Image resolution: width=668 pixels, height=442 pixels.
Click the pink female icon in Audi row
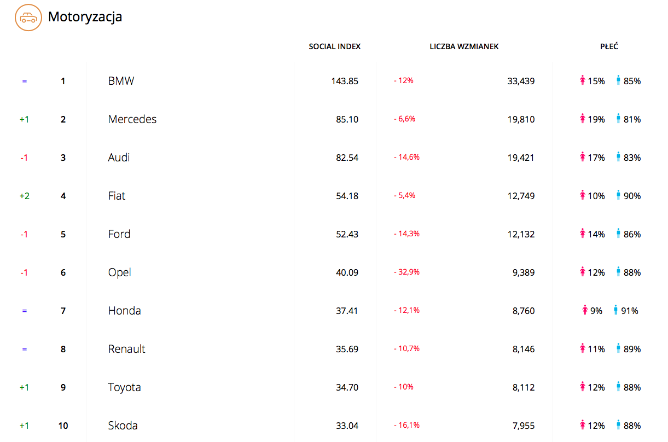[x=583, y=158]
